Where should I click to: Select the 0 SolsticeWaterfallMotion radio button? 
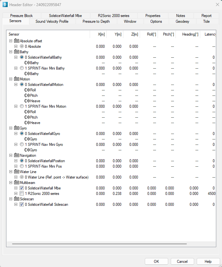(x=21, y=85)
